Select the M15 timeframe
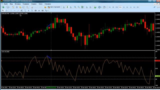 117,7
